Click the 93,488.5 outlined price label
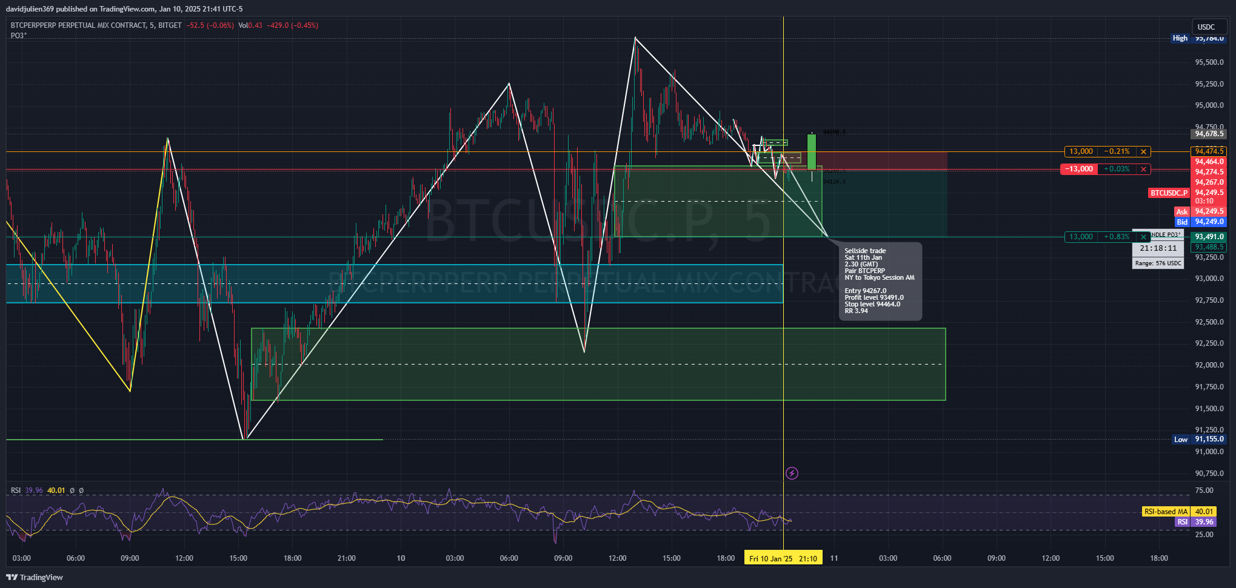Viewport: 1236px width, 588px height. pyautogui.click(x=1209, y=247)
